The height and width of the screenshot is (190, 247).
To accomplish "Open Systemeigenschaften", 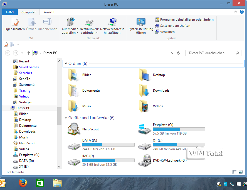I will (173, 26).
